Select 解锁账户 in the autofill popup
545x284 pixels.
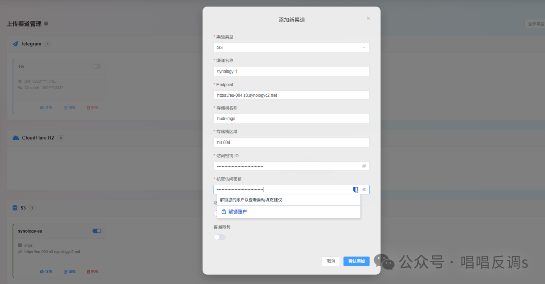click(237, 212)
